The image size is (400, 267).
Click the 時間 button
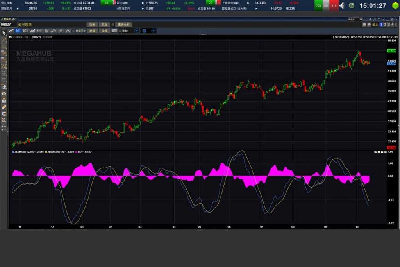pyautogui.click(x=92, y=31)
